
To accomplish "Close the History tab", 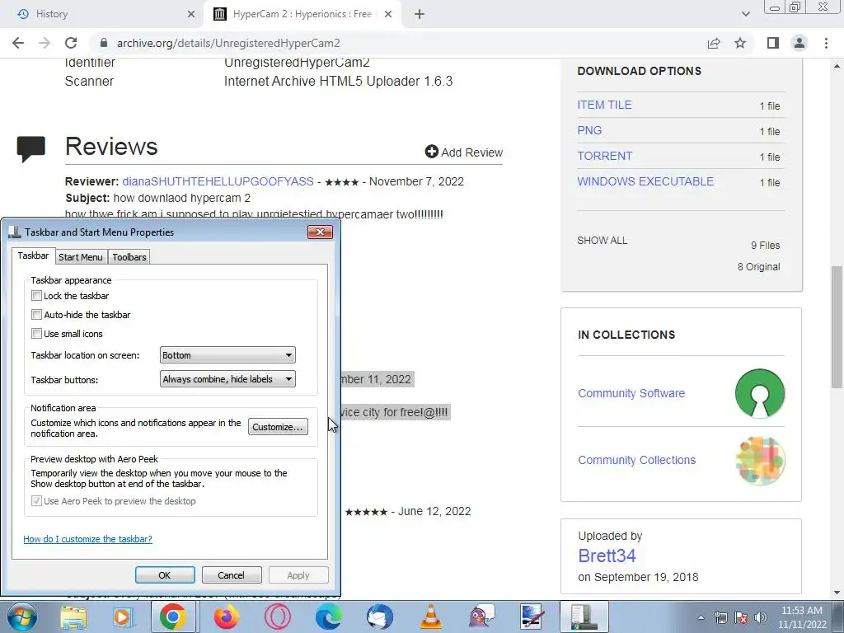I will pyautogui.click(x=191, y=14).
